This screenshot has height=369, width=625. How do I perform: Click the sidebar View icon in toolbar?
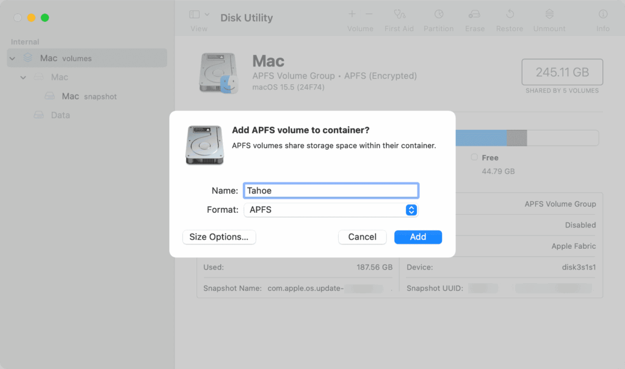[x=195, y=15]
